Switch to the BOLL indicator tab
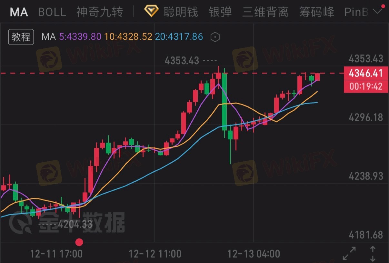The width and height of the screenshot is (389, 263). tap(52, 12)
